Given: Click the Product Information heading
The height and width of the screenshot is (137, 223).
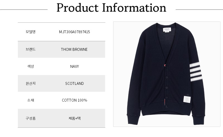Looking at the screenshot, I should 111,8.
